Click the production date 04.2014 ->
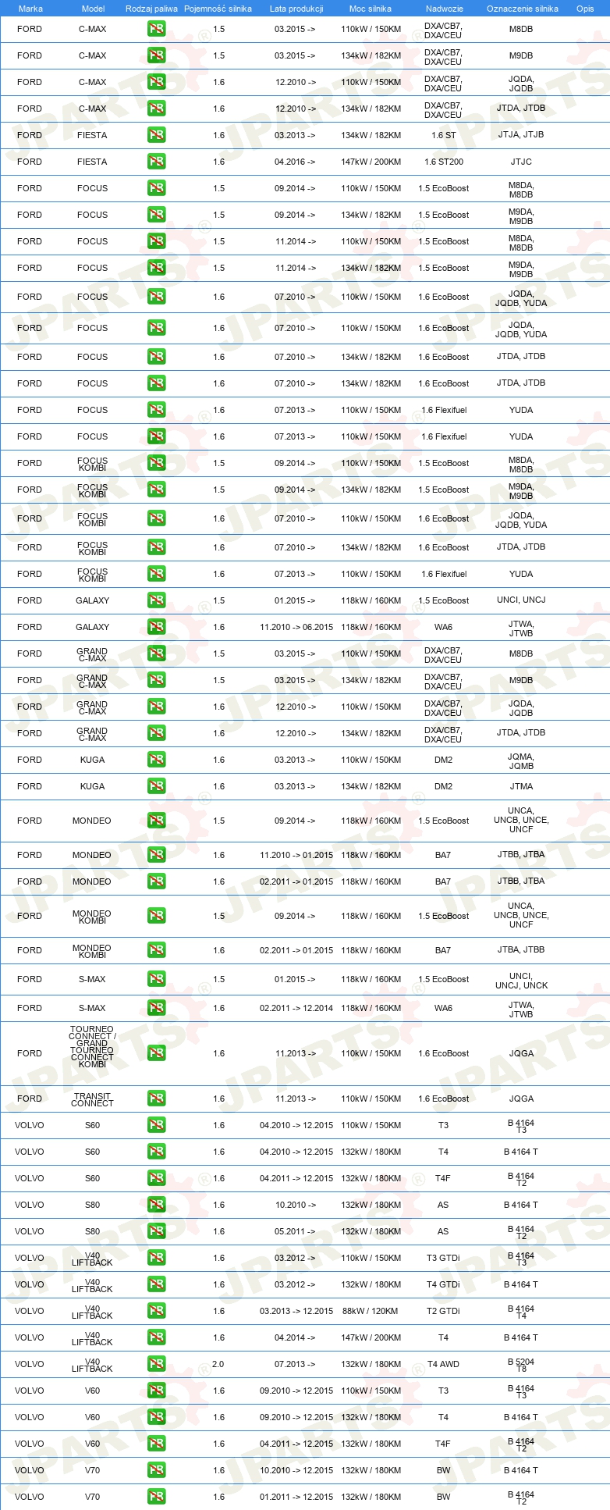The width and height of the screenshot is (610, 1510). pyautogui.click(x=295, y=1337)
